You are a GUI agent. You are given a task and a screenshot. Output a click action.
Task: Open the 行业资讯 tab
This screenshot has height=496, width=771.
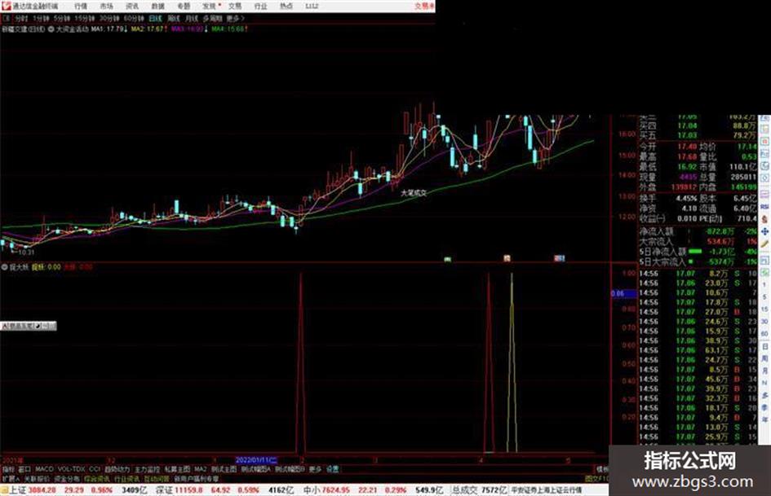(126, 478)
